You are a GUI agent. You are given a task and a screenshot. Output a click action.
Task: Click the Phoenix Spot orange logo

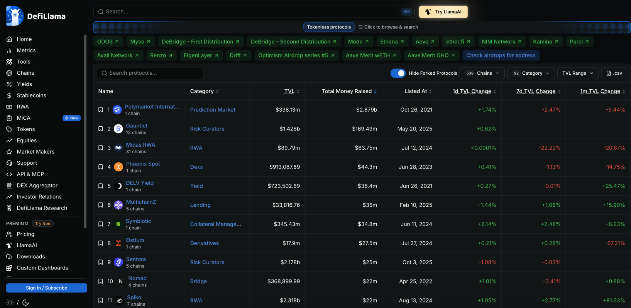(x=118, y=167)
